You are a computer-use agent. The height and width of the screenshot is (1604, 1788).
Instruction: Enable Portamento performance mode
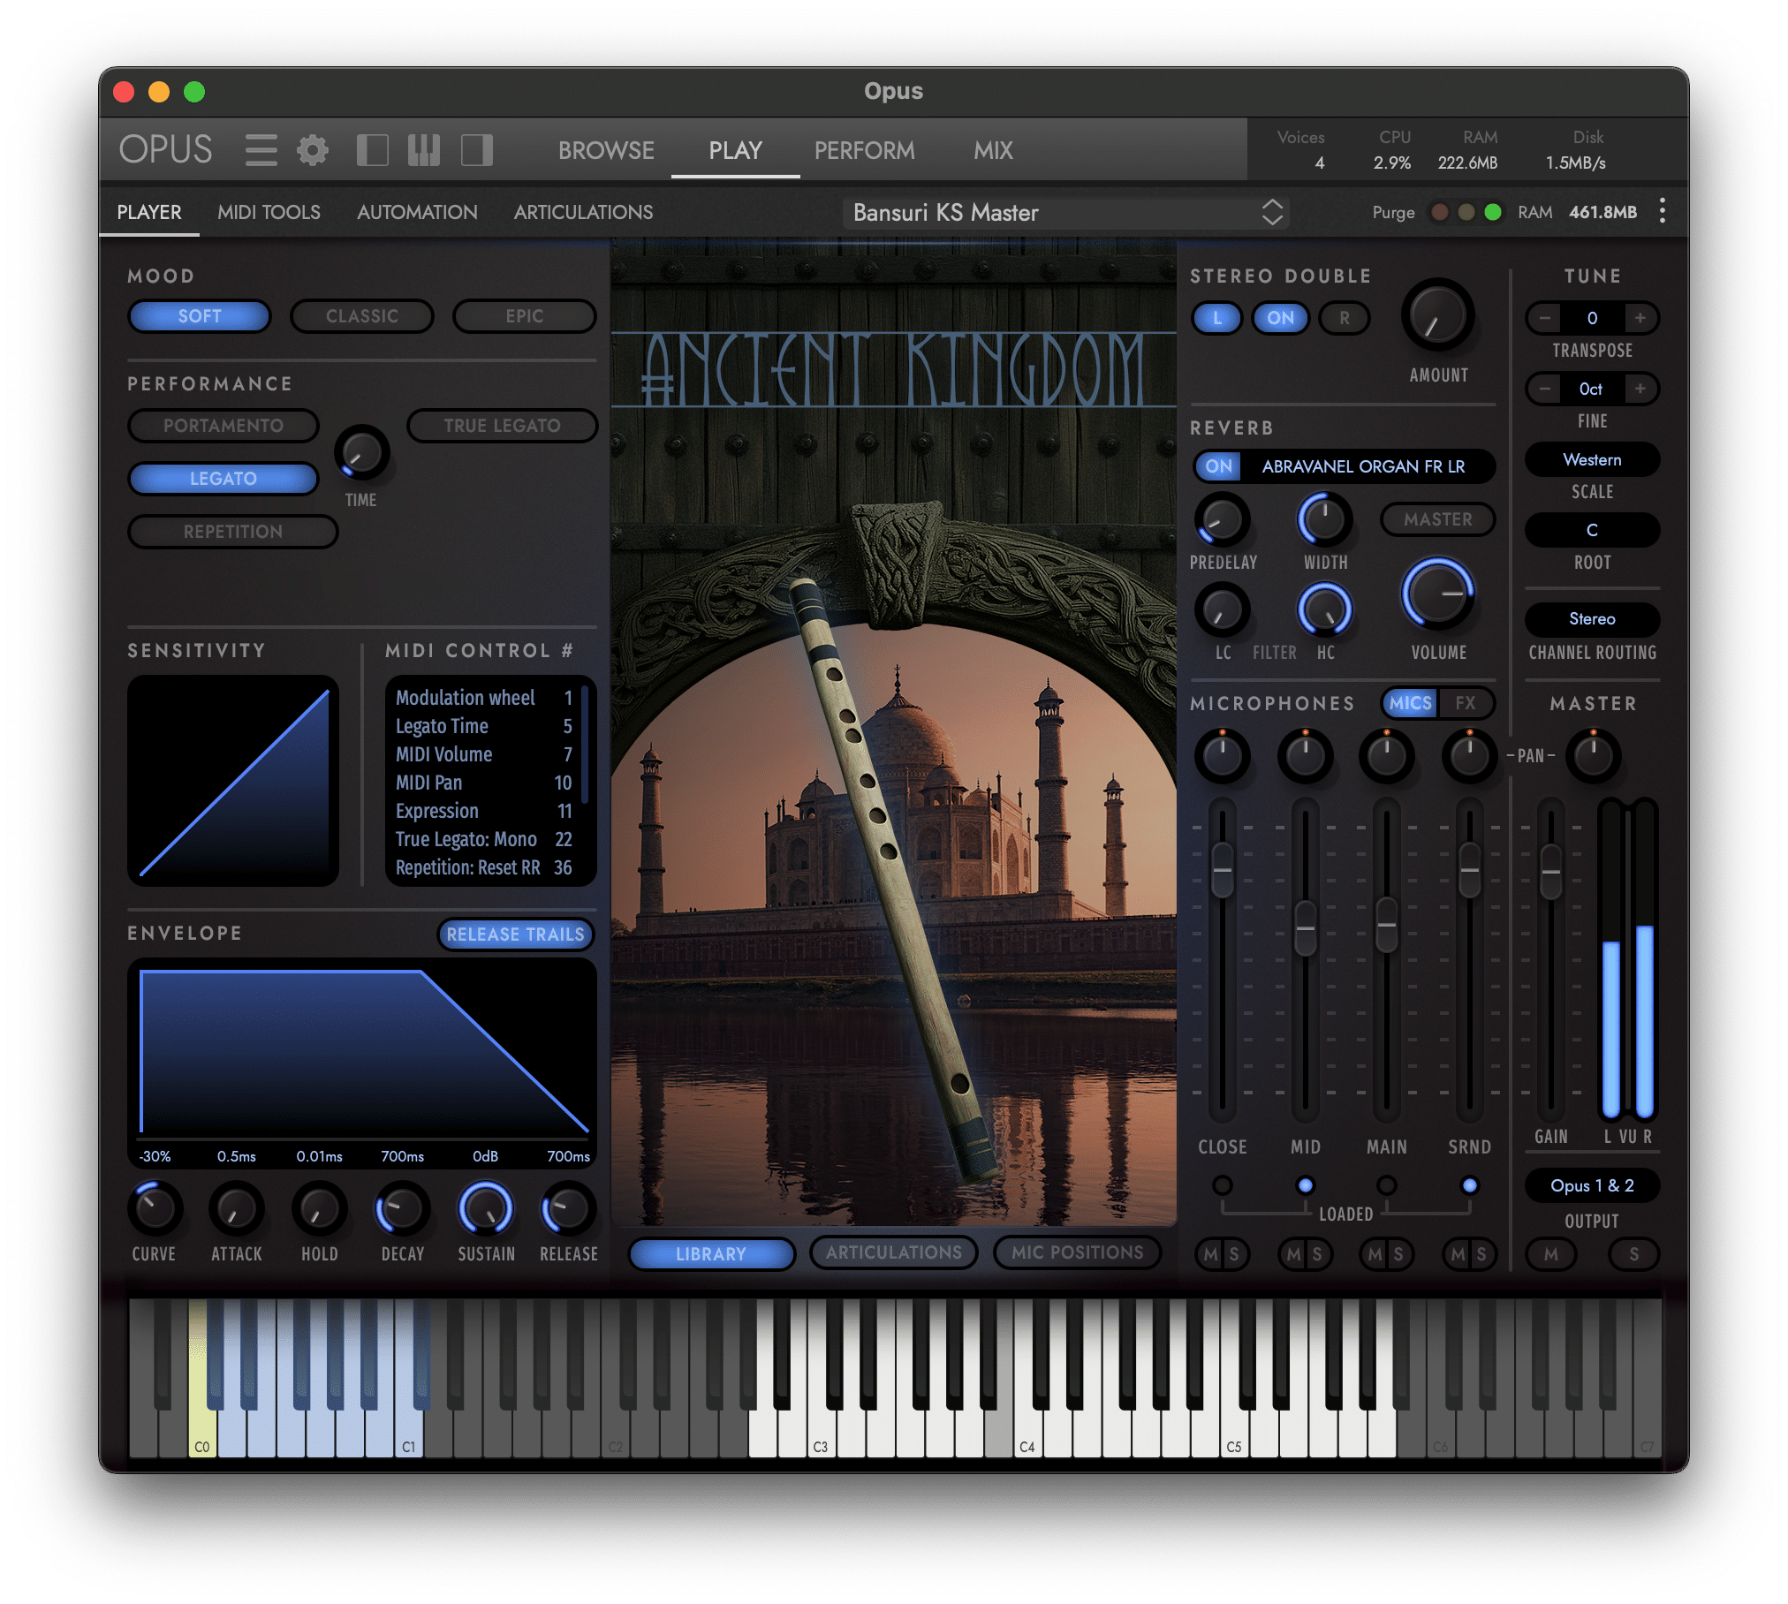pyautogui.click(x=223, y=426)
